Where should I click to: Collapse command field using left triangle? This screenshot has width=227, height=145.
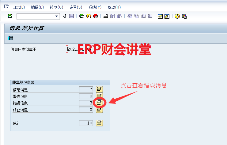(64, 16)
